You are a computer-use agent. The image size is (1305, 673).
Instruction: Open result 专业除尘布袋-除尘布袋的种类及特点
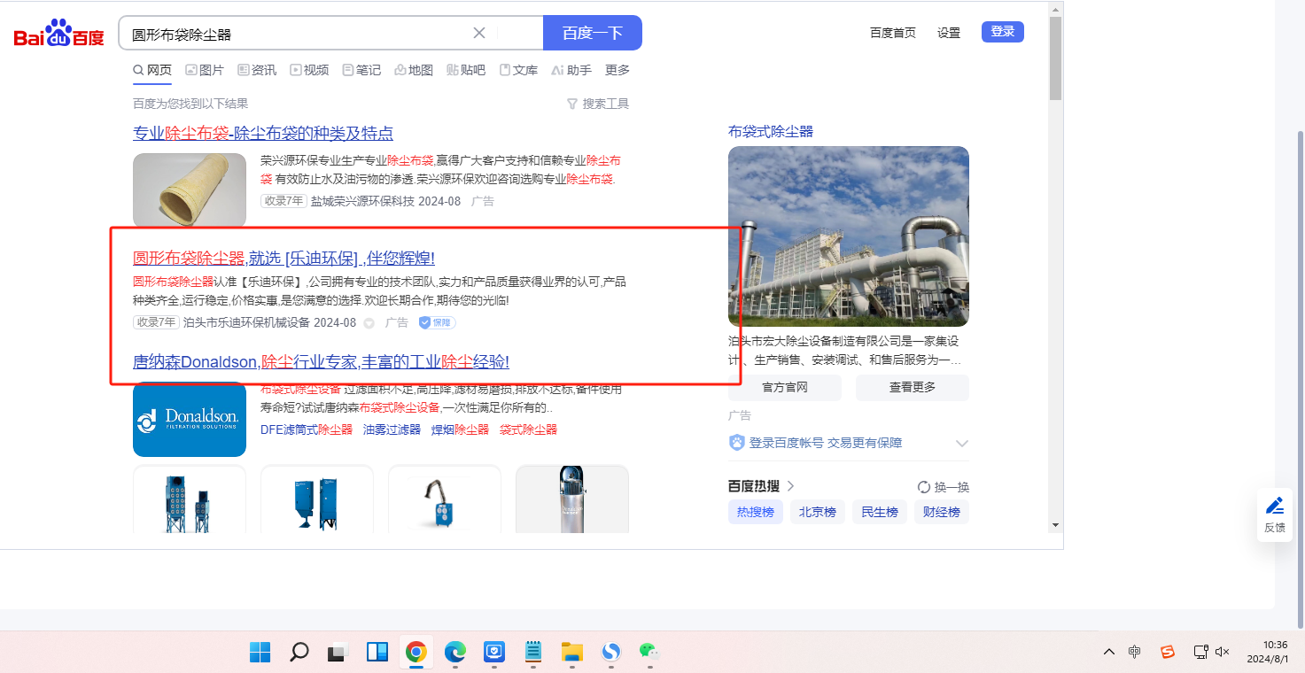[263, 134]
